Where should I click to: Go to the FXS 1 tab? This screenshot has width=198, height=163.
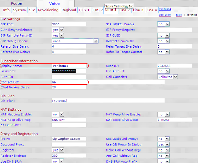[84, 10]
